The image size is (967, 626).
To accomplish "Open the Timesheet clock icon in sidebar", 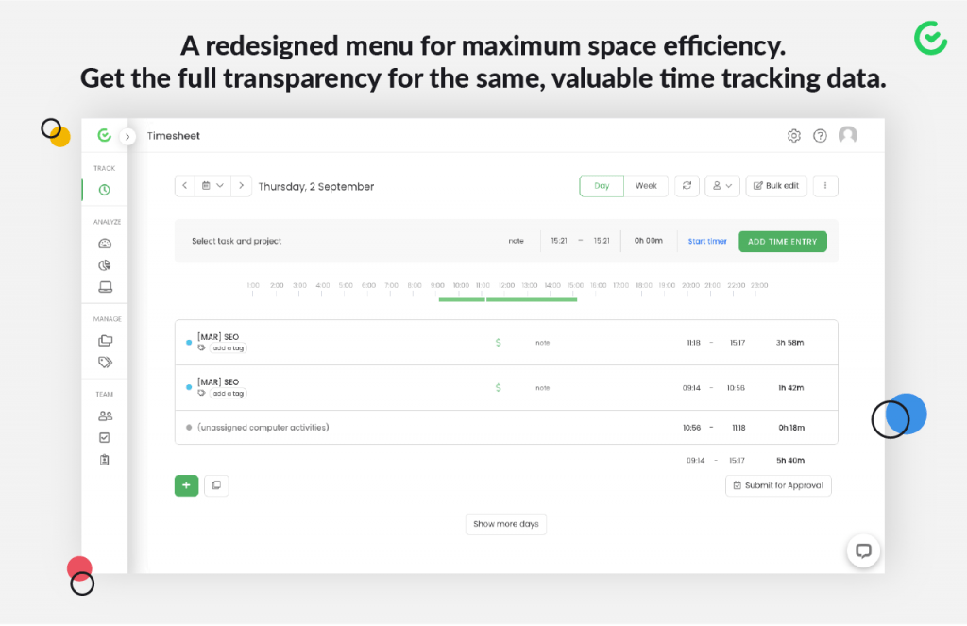I will click(x=104, y=190).
